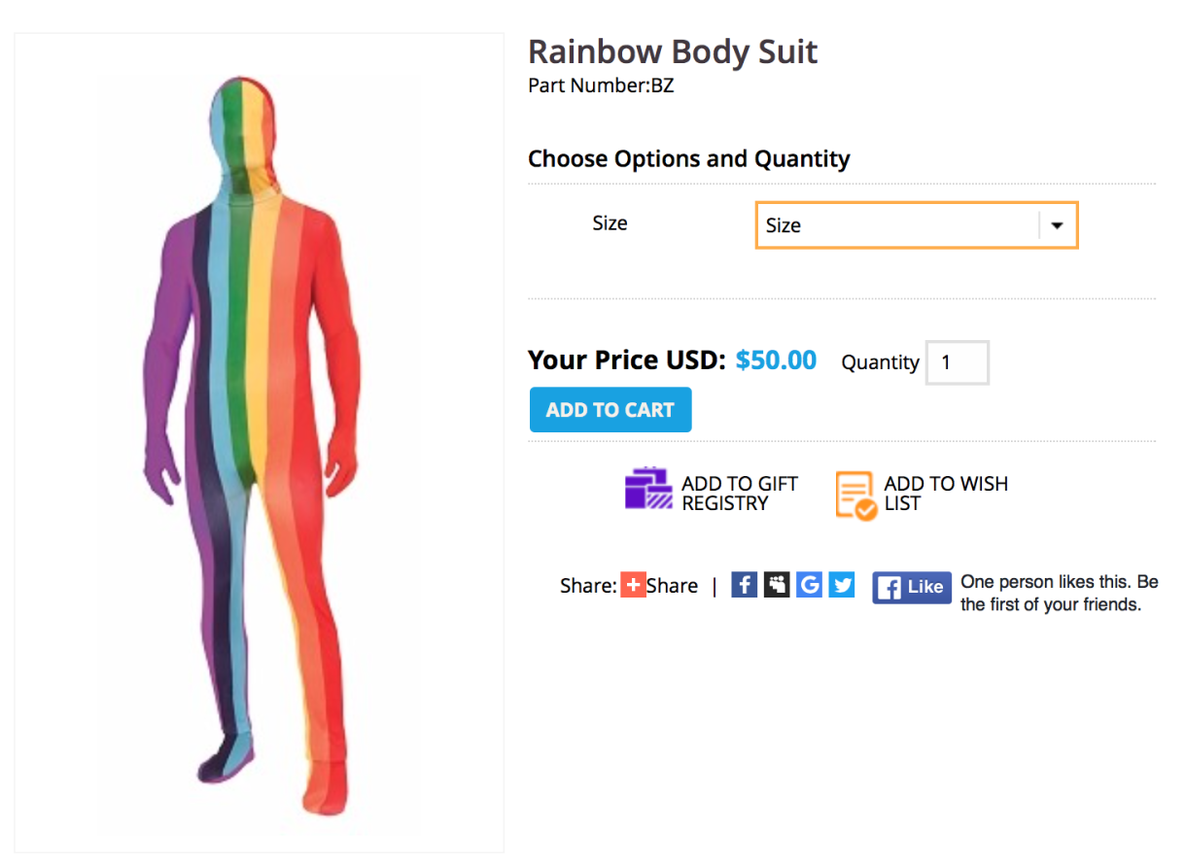This screenshot has width=1186, height=855.
Task: Click the red plus share icon
Action: click(633, 585)
